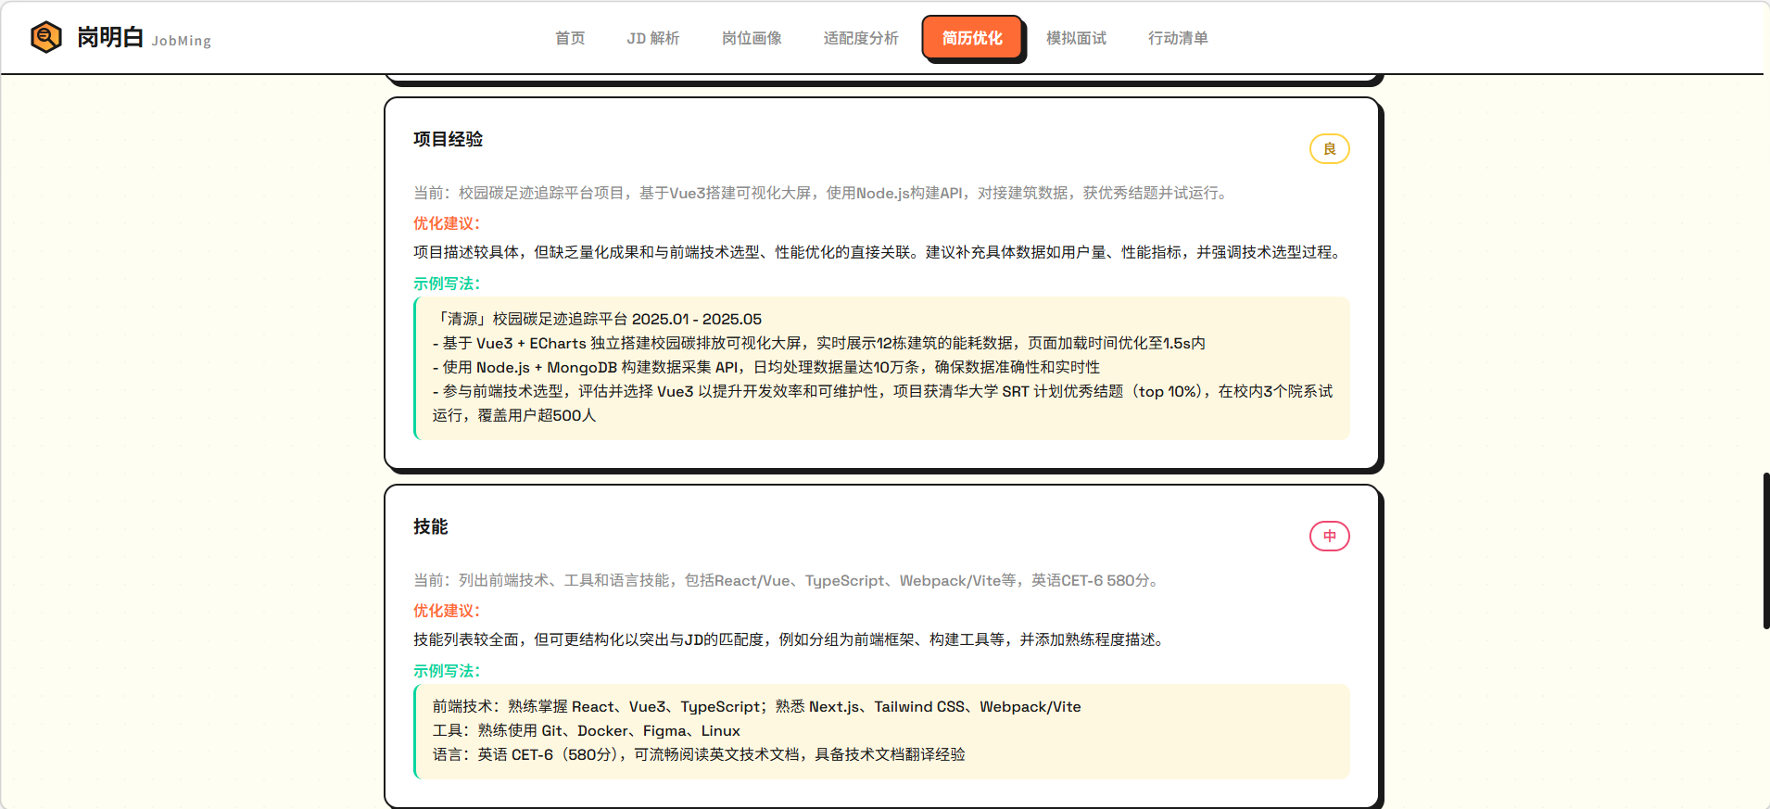
Task: Open the JD 解析 page
Action: pos(652,38)
